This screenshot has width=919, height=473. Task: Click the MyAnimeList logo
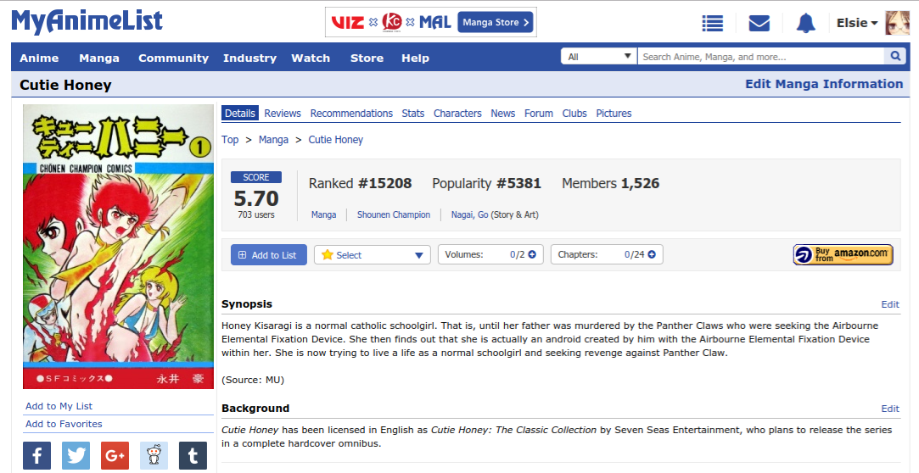pyautogui.click(x=87, y=22)
